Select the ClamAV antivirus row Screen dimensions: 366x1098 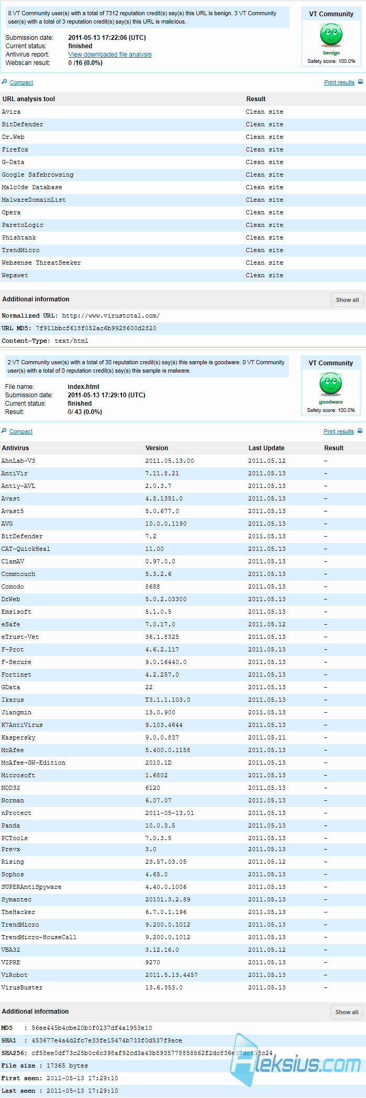click(x=183, y=561)
